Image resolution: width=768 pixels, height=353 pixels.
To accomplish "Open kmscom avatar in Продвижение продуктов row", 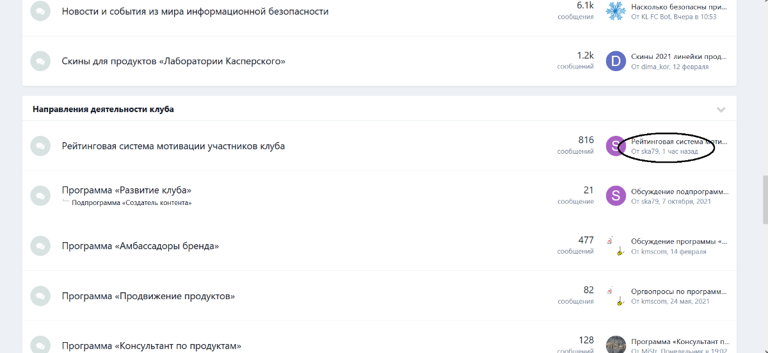I will 616,295.
